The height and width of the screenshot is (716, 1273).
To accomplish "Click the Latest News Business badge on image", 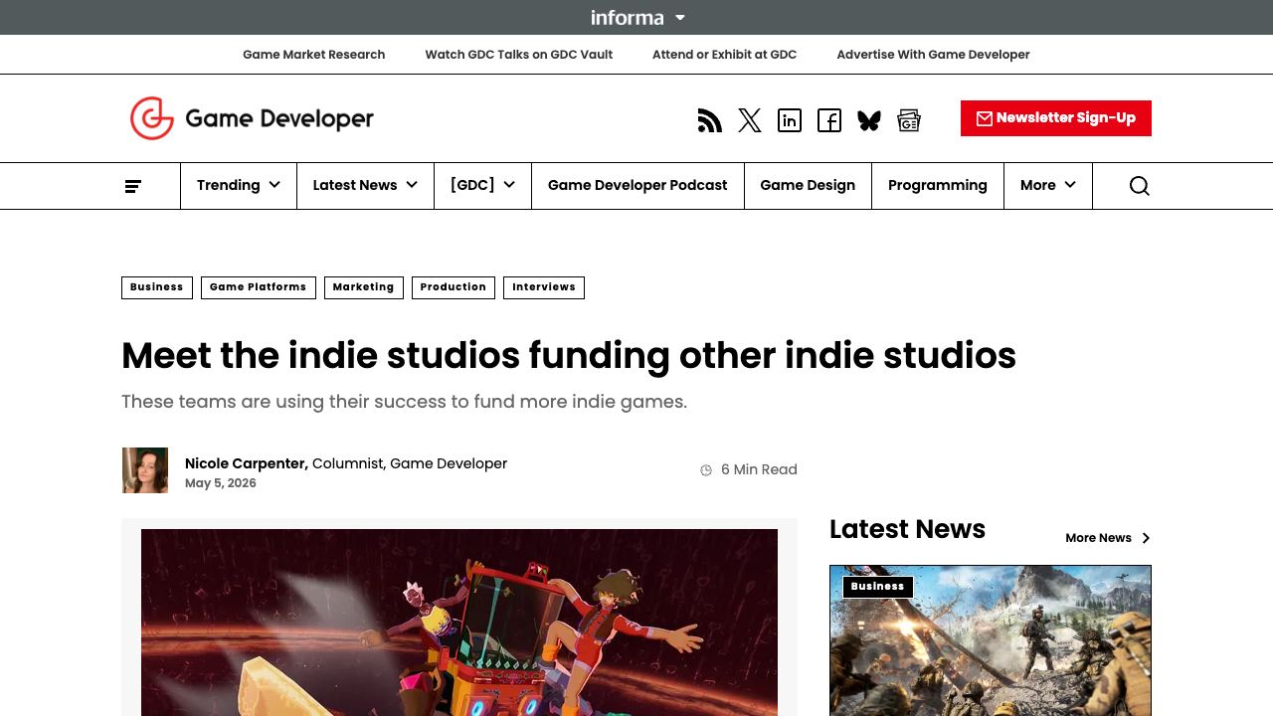I will [x=878, y=587].
